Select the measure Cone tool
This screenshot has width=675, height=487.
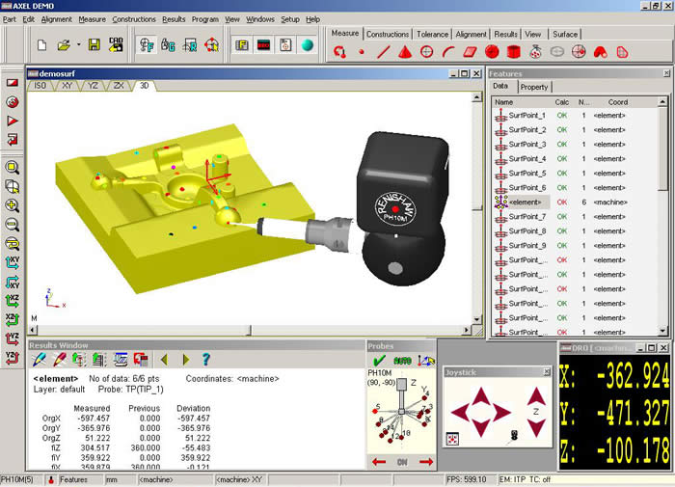(x=404, y=52)
